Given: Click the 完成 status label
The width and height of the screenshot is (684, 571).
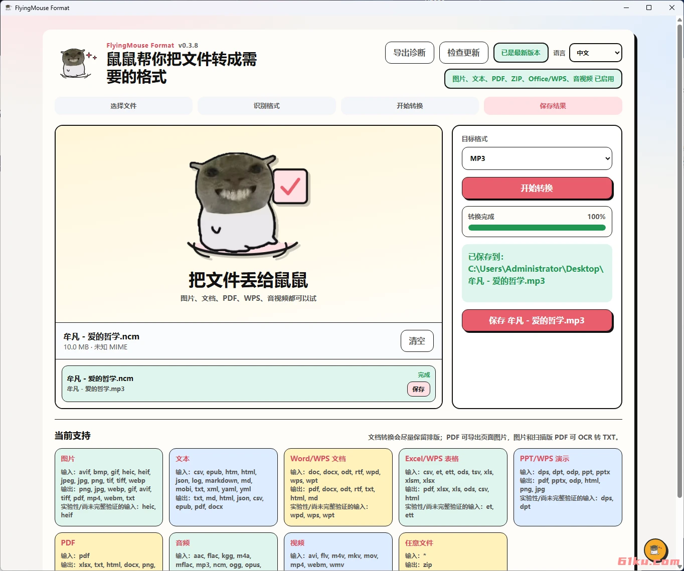Looking at the screenshot, I should click(424, 374).
